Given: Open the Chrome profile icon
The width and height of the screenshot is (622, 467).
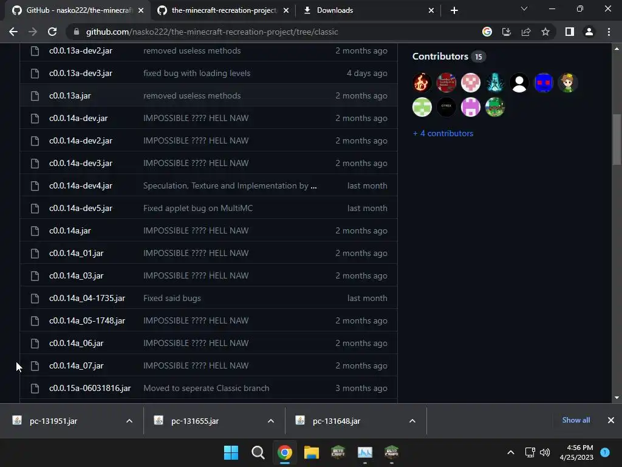Looking at the screenshot, I should [x=589, y=32].
